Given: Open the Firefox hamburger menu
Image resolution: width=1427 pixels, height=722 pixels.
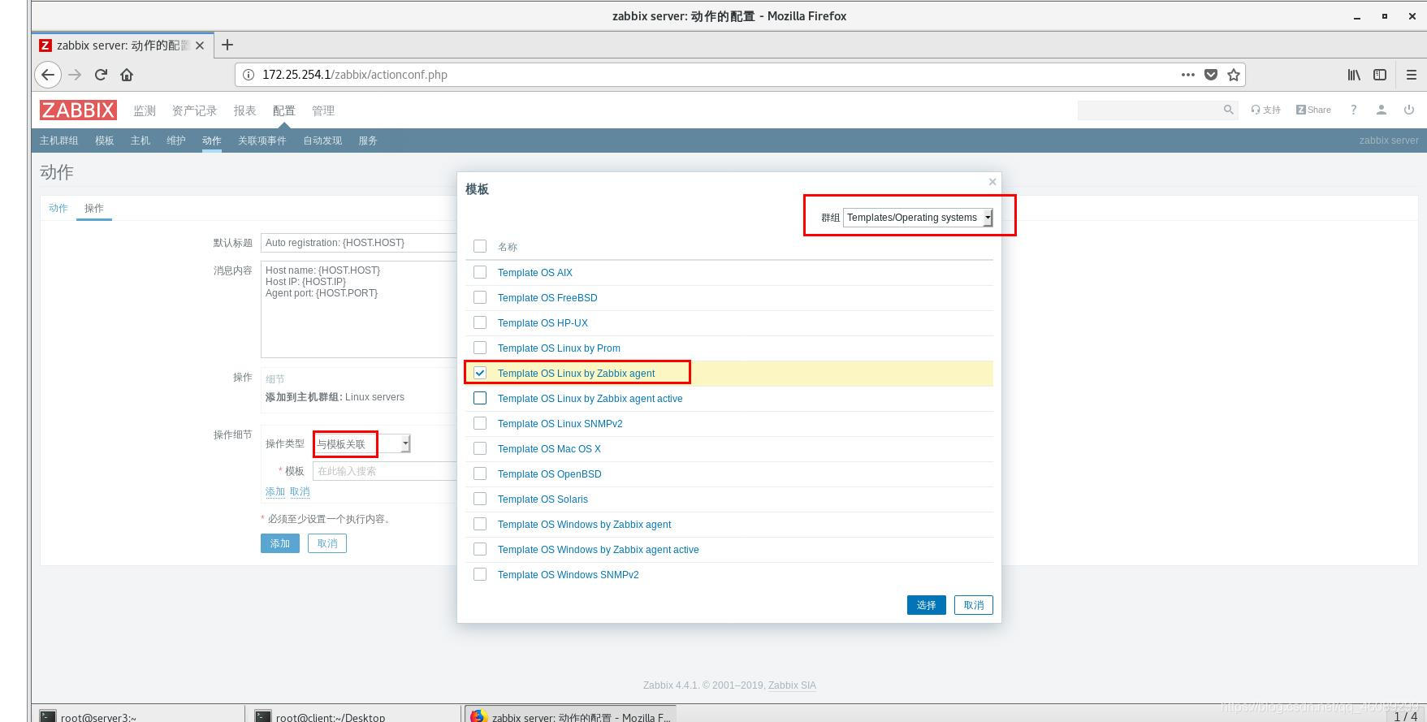Looking at the screenshot, I should point(1411,75).
